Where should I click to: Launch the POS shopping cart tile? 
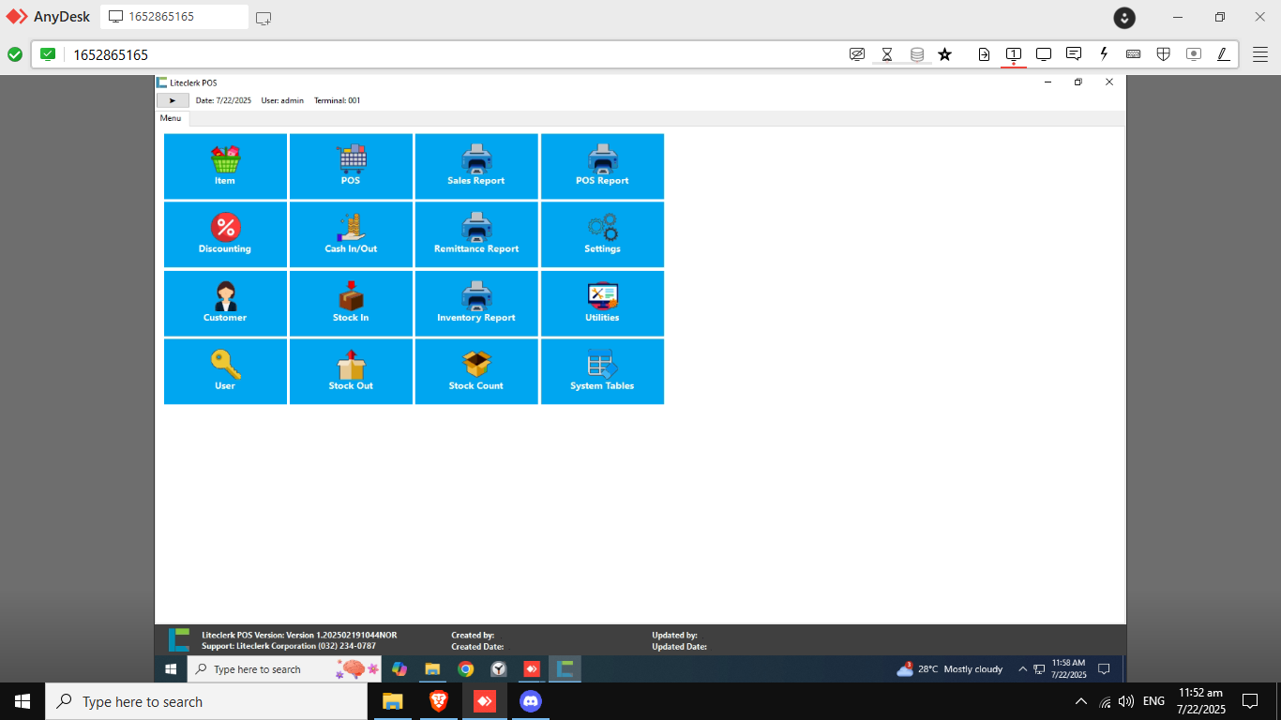click(x=351, y=166)
